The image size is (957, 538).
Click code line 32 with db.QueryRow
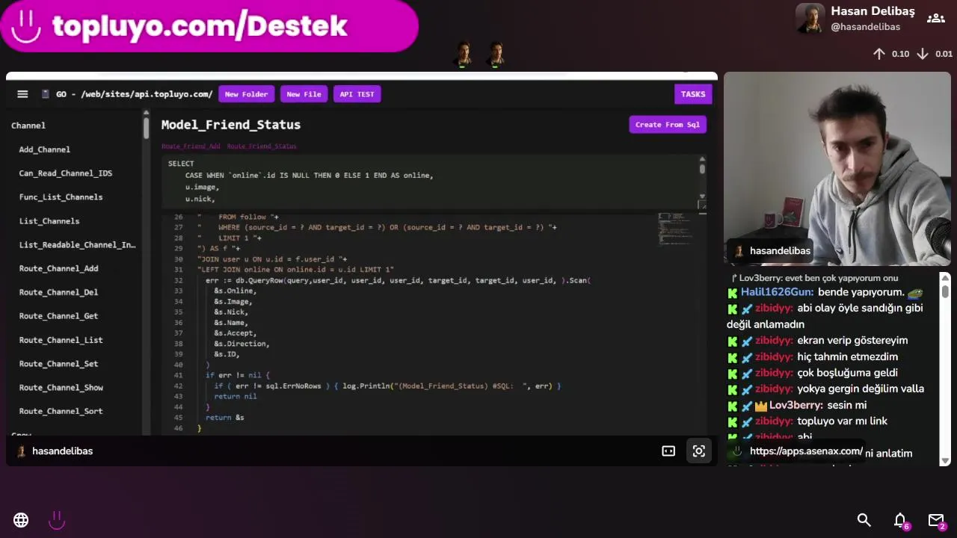click(398, 280)
